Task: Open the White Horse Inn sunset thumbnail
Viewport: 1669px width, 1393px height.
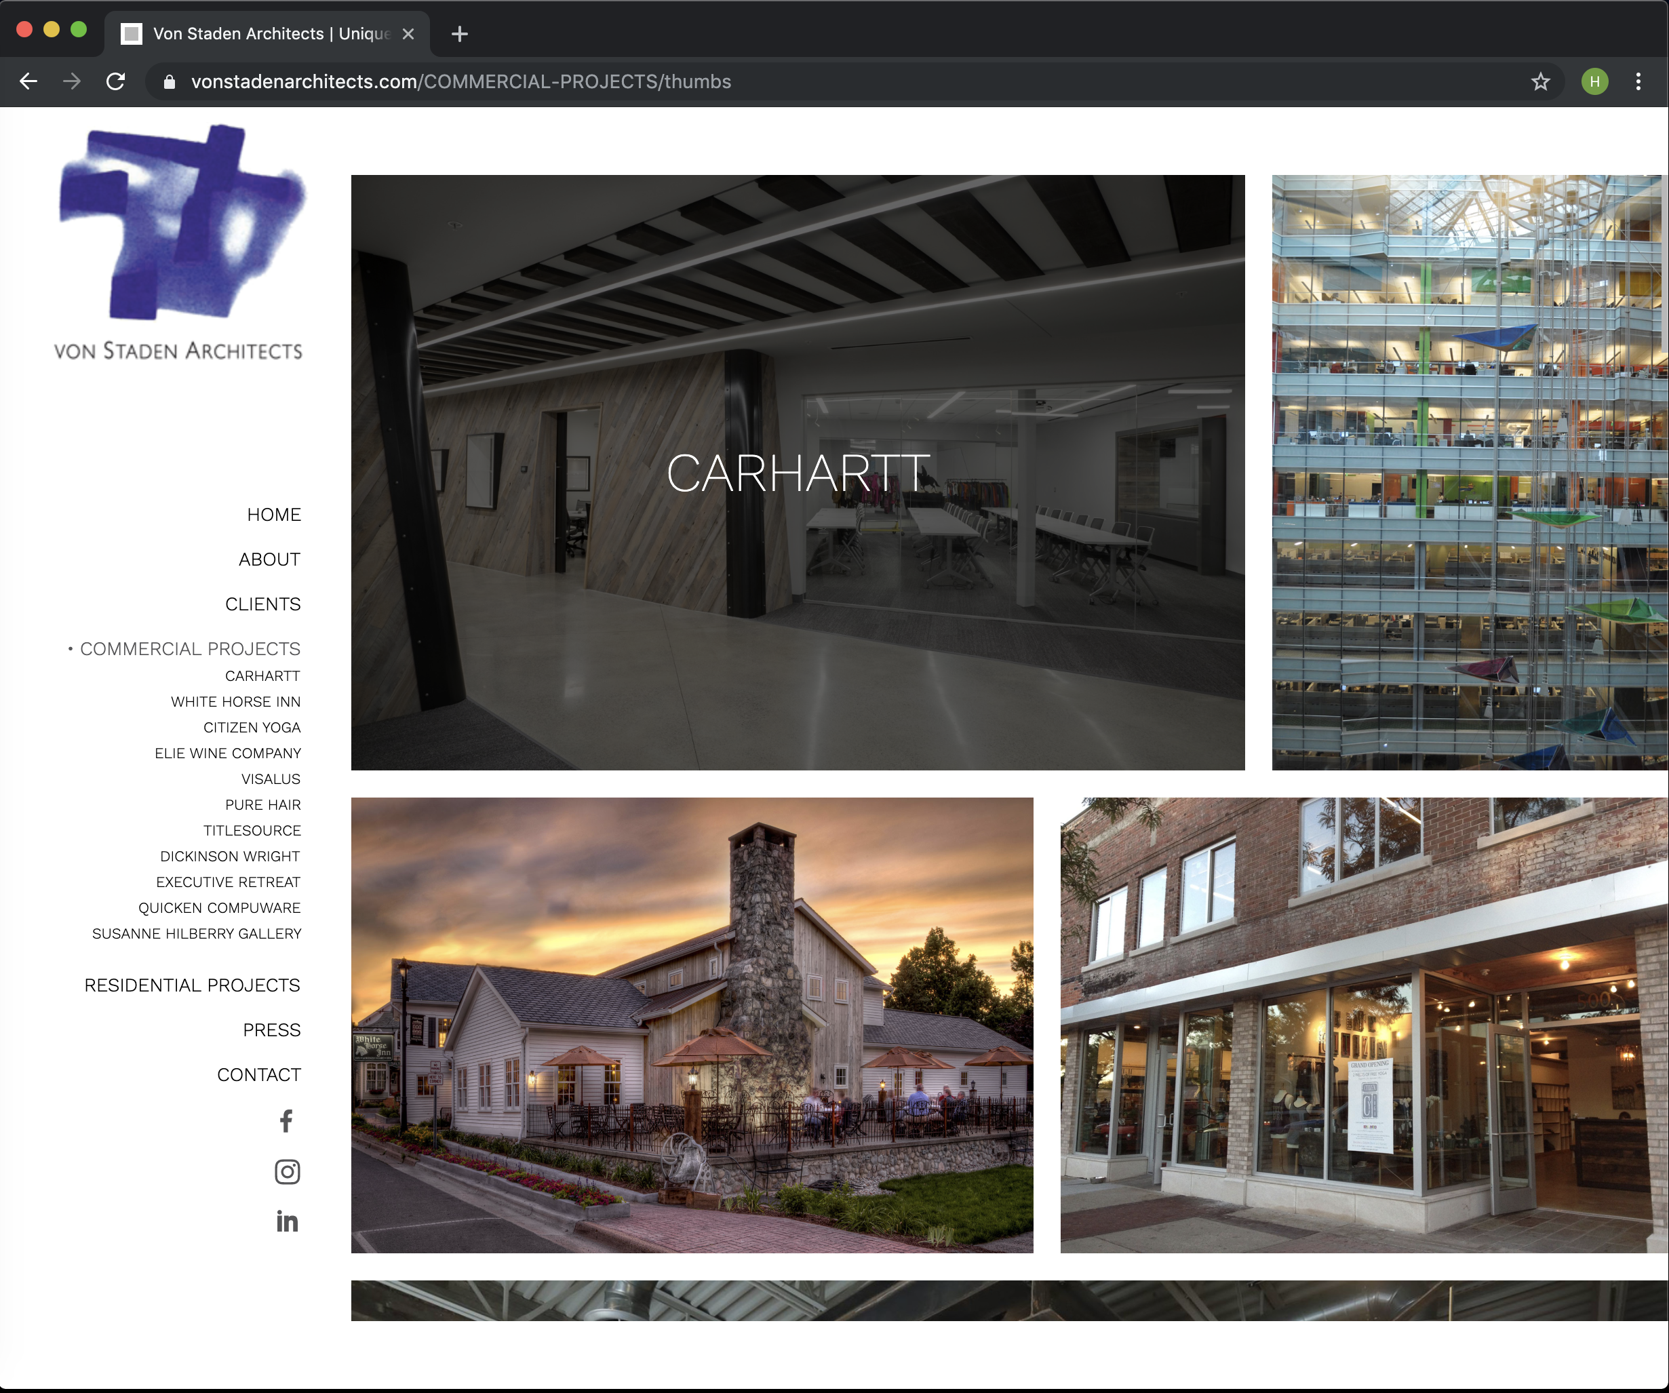Action: pos(692,1025)
